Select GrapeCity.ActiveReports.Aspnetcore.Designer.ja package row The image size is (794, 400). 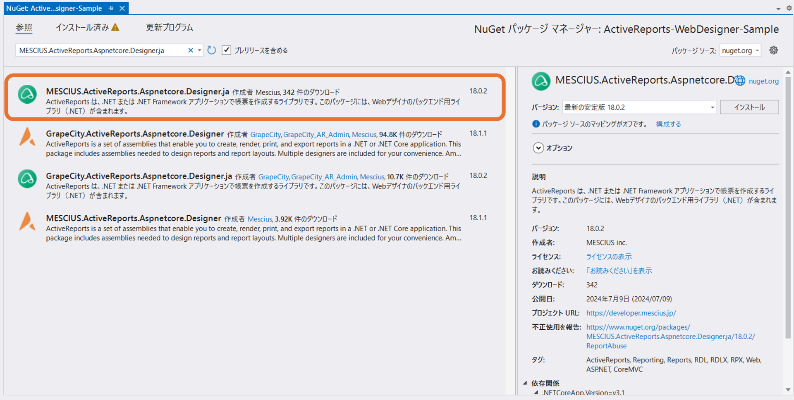[255, 185]
